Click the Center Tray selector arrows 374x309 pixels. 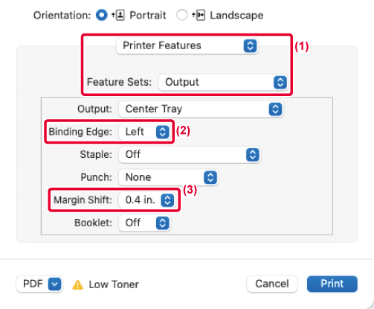coord(275,109)
